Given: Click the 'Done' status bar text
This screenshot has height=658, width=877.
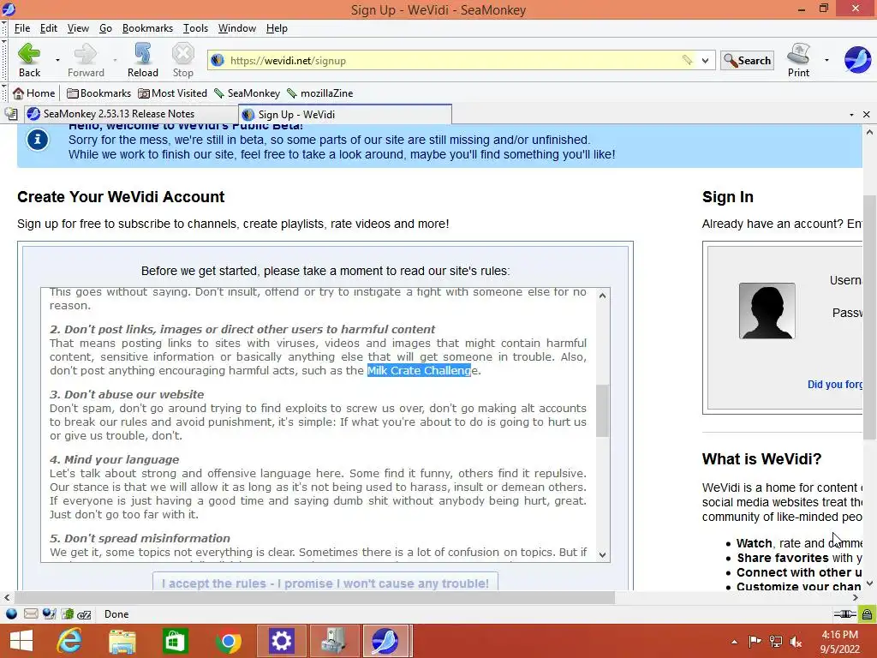Looking at the screenshot, I should [116, 614].
